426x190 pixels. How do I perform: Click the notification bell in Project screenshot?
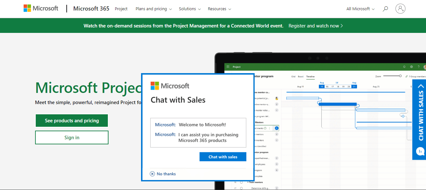404,67
